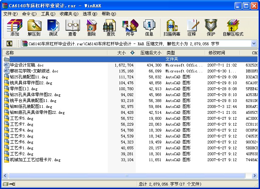Click the 自解压格式 (SFX) toolbar icon
The width and height of the screenshot is (260, 189).
point(233,25)
